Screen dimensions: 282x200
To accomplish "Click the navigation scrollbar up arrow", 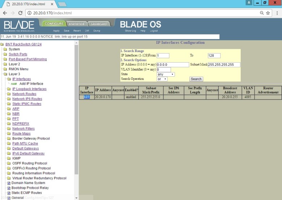I will click(x=76, y=43).
